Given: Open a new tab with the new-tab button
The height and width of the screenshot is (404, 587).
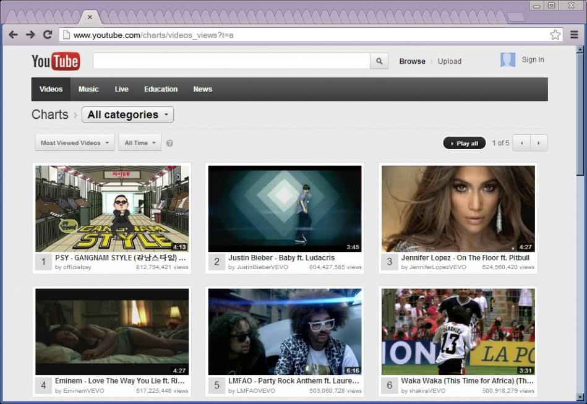Looking at the screenshot, I should pos(516,17).
